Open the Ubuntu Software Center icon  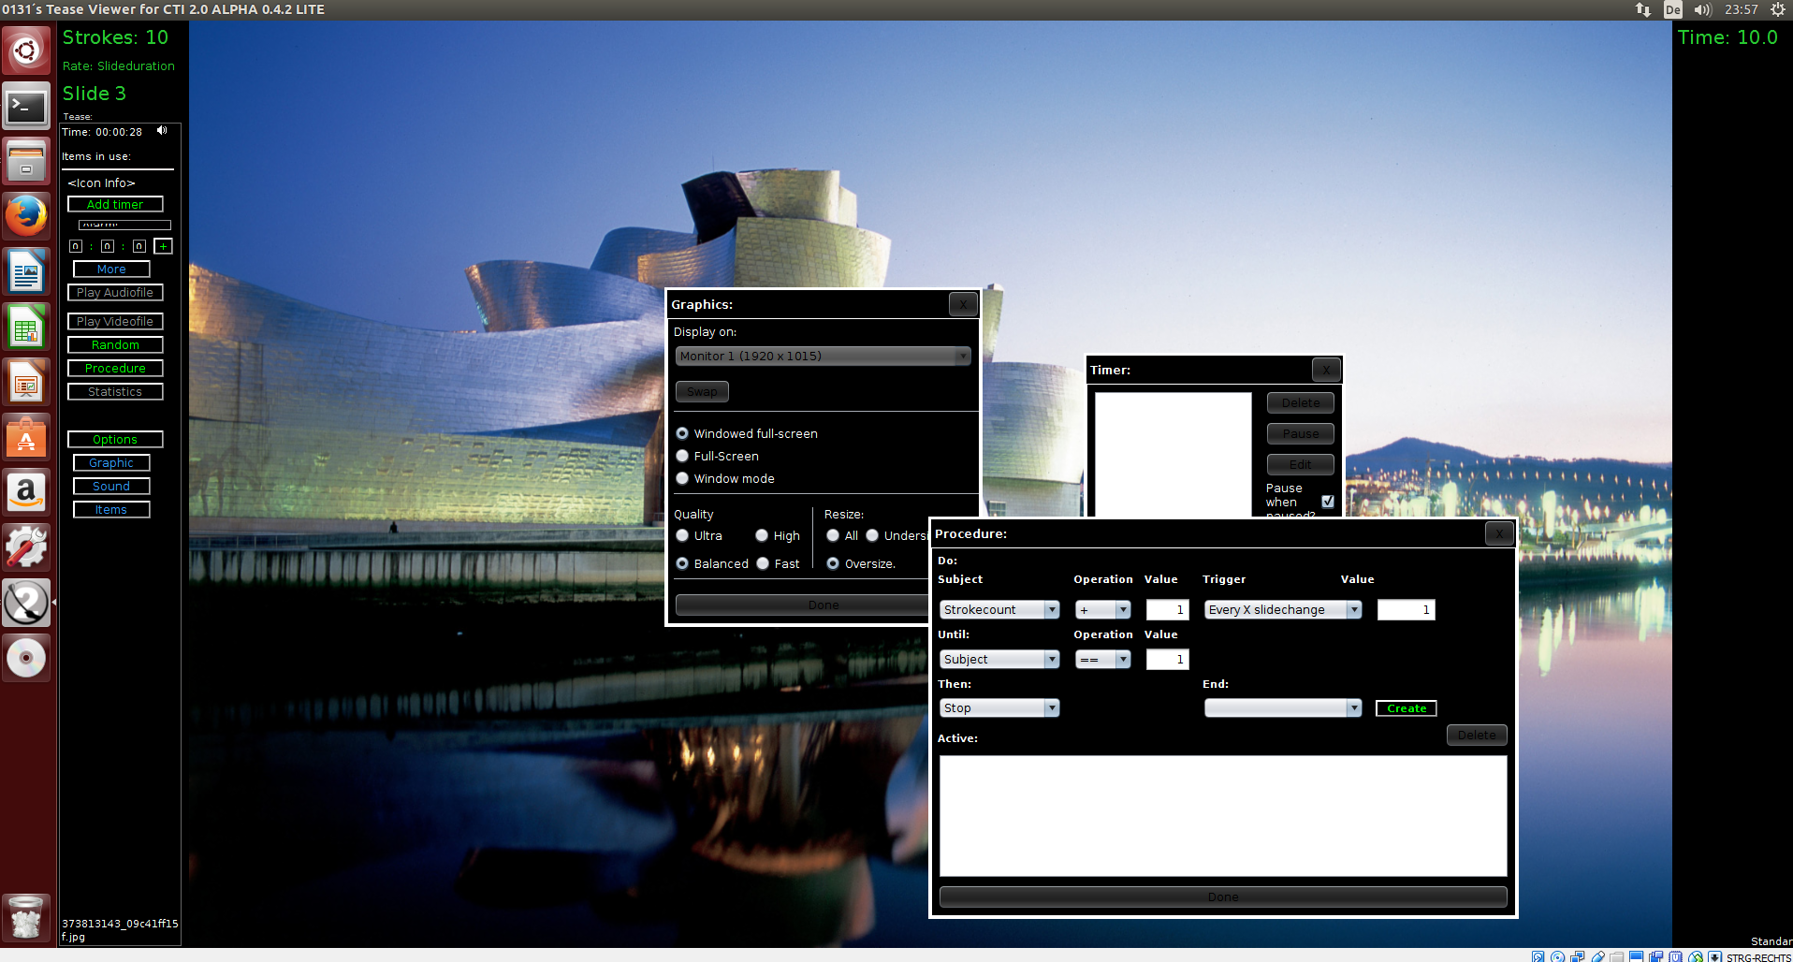click(x=26, y=437)
